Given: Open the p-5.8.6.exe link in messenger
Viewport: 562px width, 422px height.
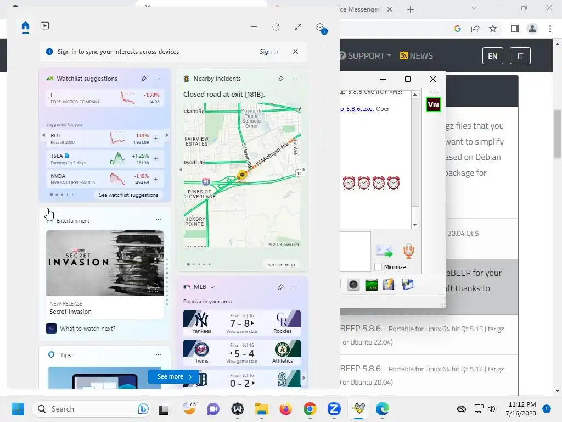Looking at the screenshot, I should 356,109.
